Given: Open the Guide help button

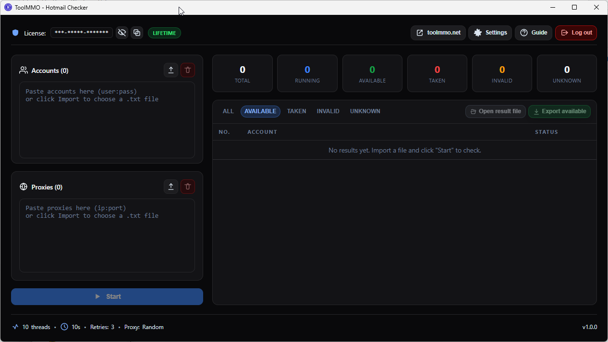Looking at the screenshot, I should tap(534, 33).
